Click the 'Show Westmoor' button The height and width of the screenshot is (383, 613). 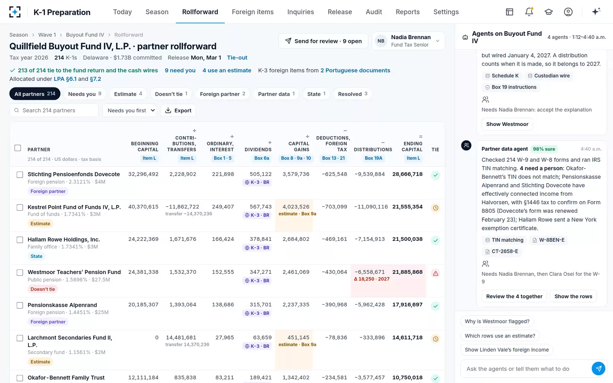(507, 124)
